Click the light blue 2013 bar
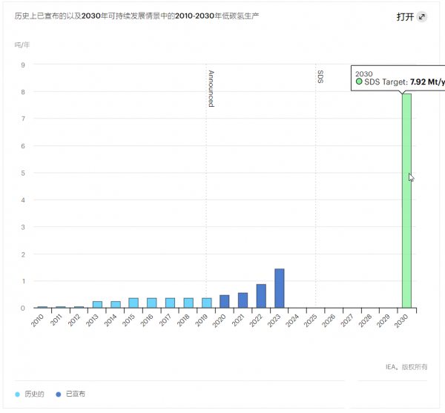The image size is (445, 413). click(97, 304)
